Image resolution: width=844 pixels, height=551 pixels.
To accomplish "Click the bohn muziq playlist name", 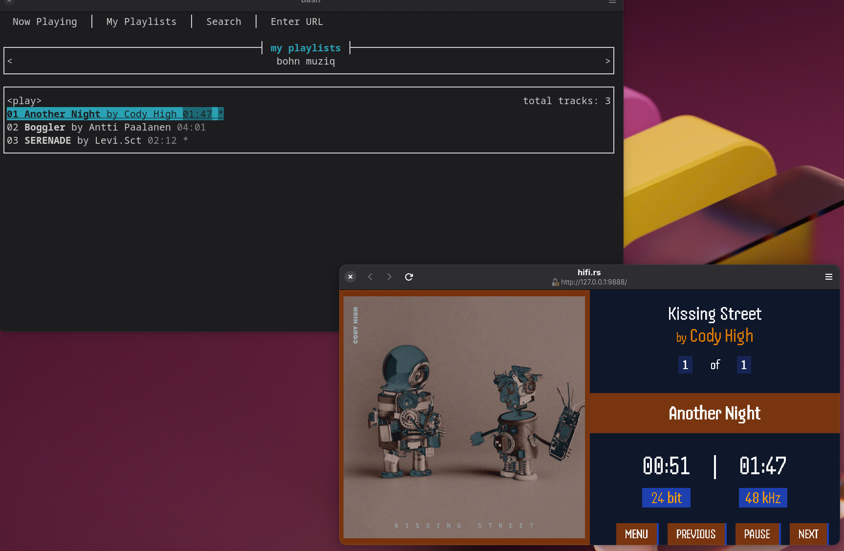I will tap(305, 61).
